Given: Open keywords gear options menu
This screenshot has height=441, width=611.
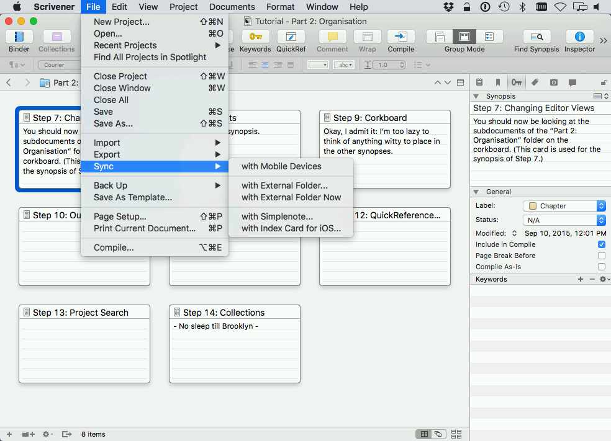Looking at the screenshot, I should [x=604, y=280].
